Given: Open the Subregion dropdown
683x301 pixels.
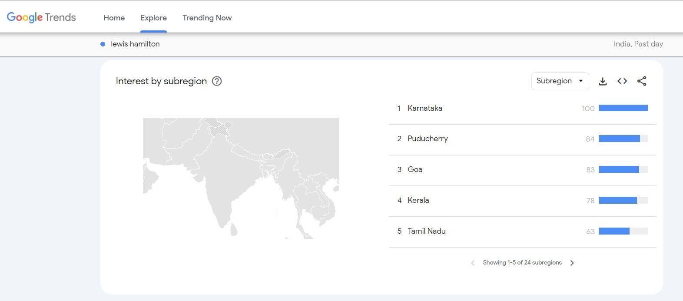Looking at the screenshot, I should click(x=560, y=81).
